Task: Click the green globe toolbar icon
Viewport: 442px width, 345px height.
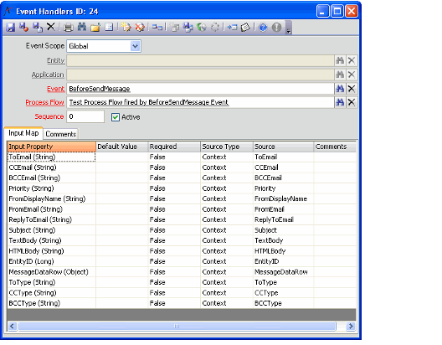Action: coord(202,28)
